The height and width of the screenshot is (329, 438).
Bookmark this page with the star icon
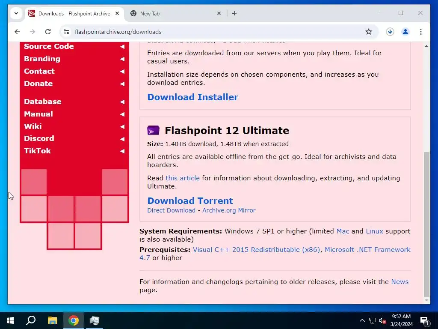[368, 32]
